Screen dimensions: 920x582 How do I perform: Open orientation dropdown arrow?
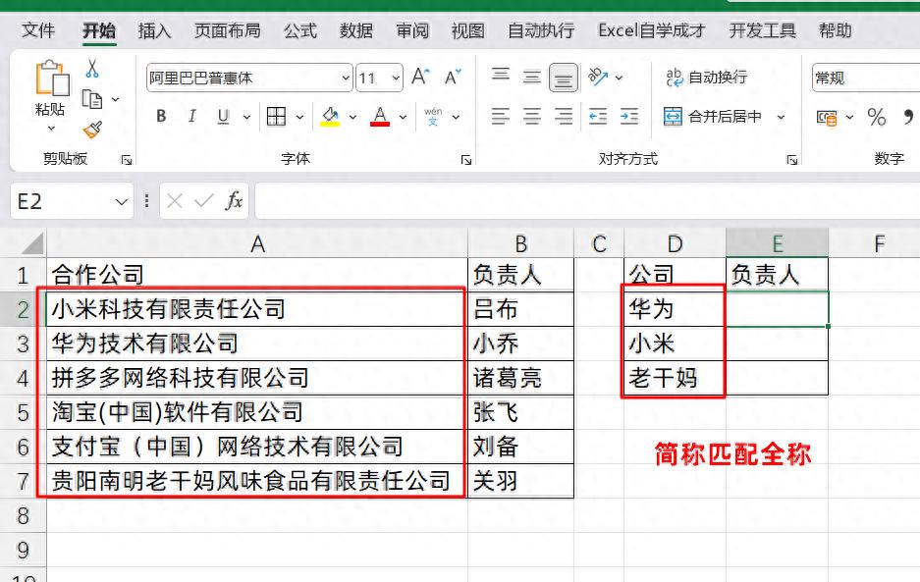pyautogui.click(x=619, y=78)
